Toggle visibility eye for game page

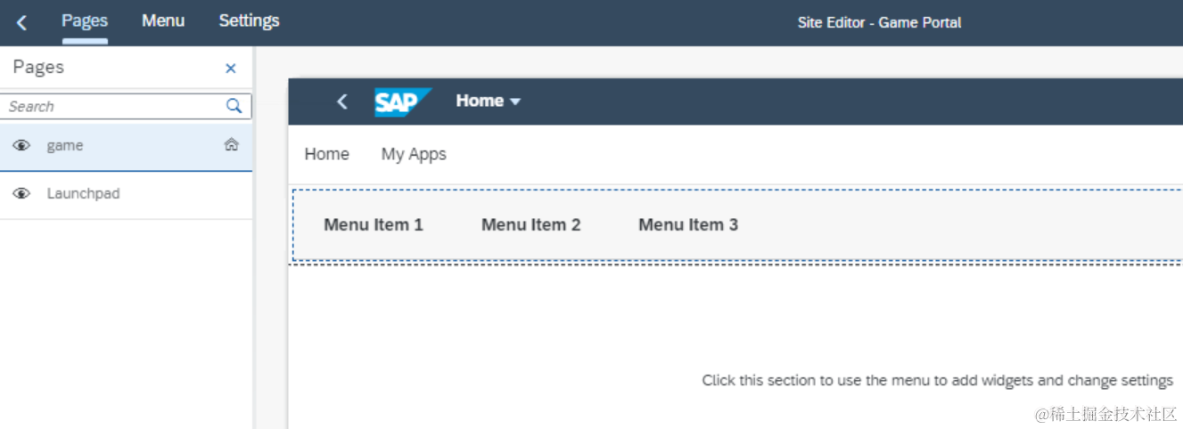tap(22, 146)
